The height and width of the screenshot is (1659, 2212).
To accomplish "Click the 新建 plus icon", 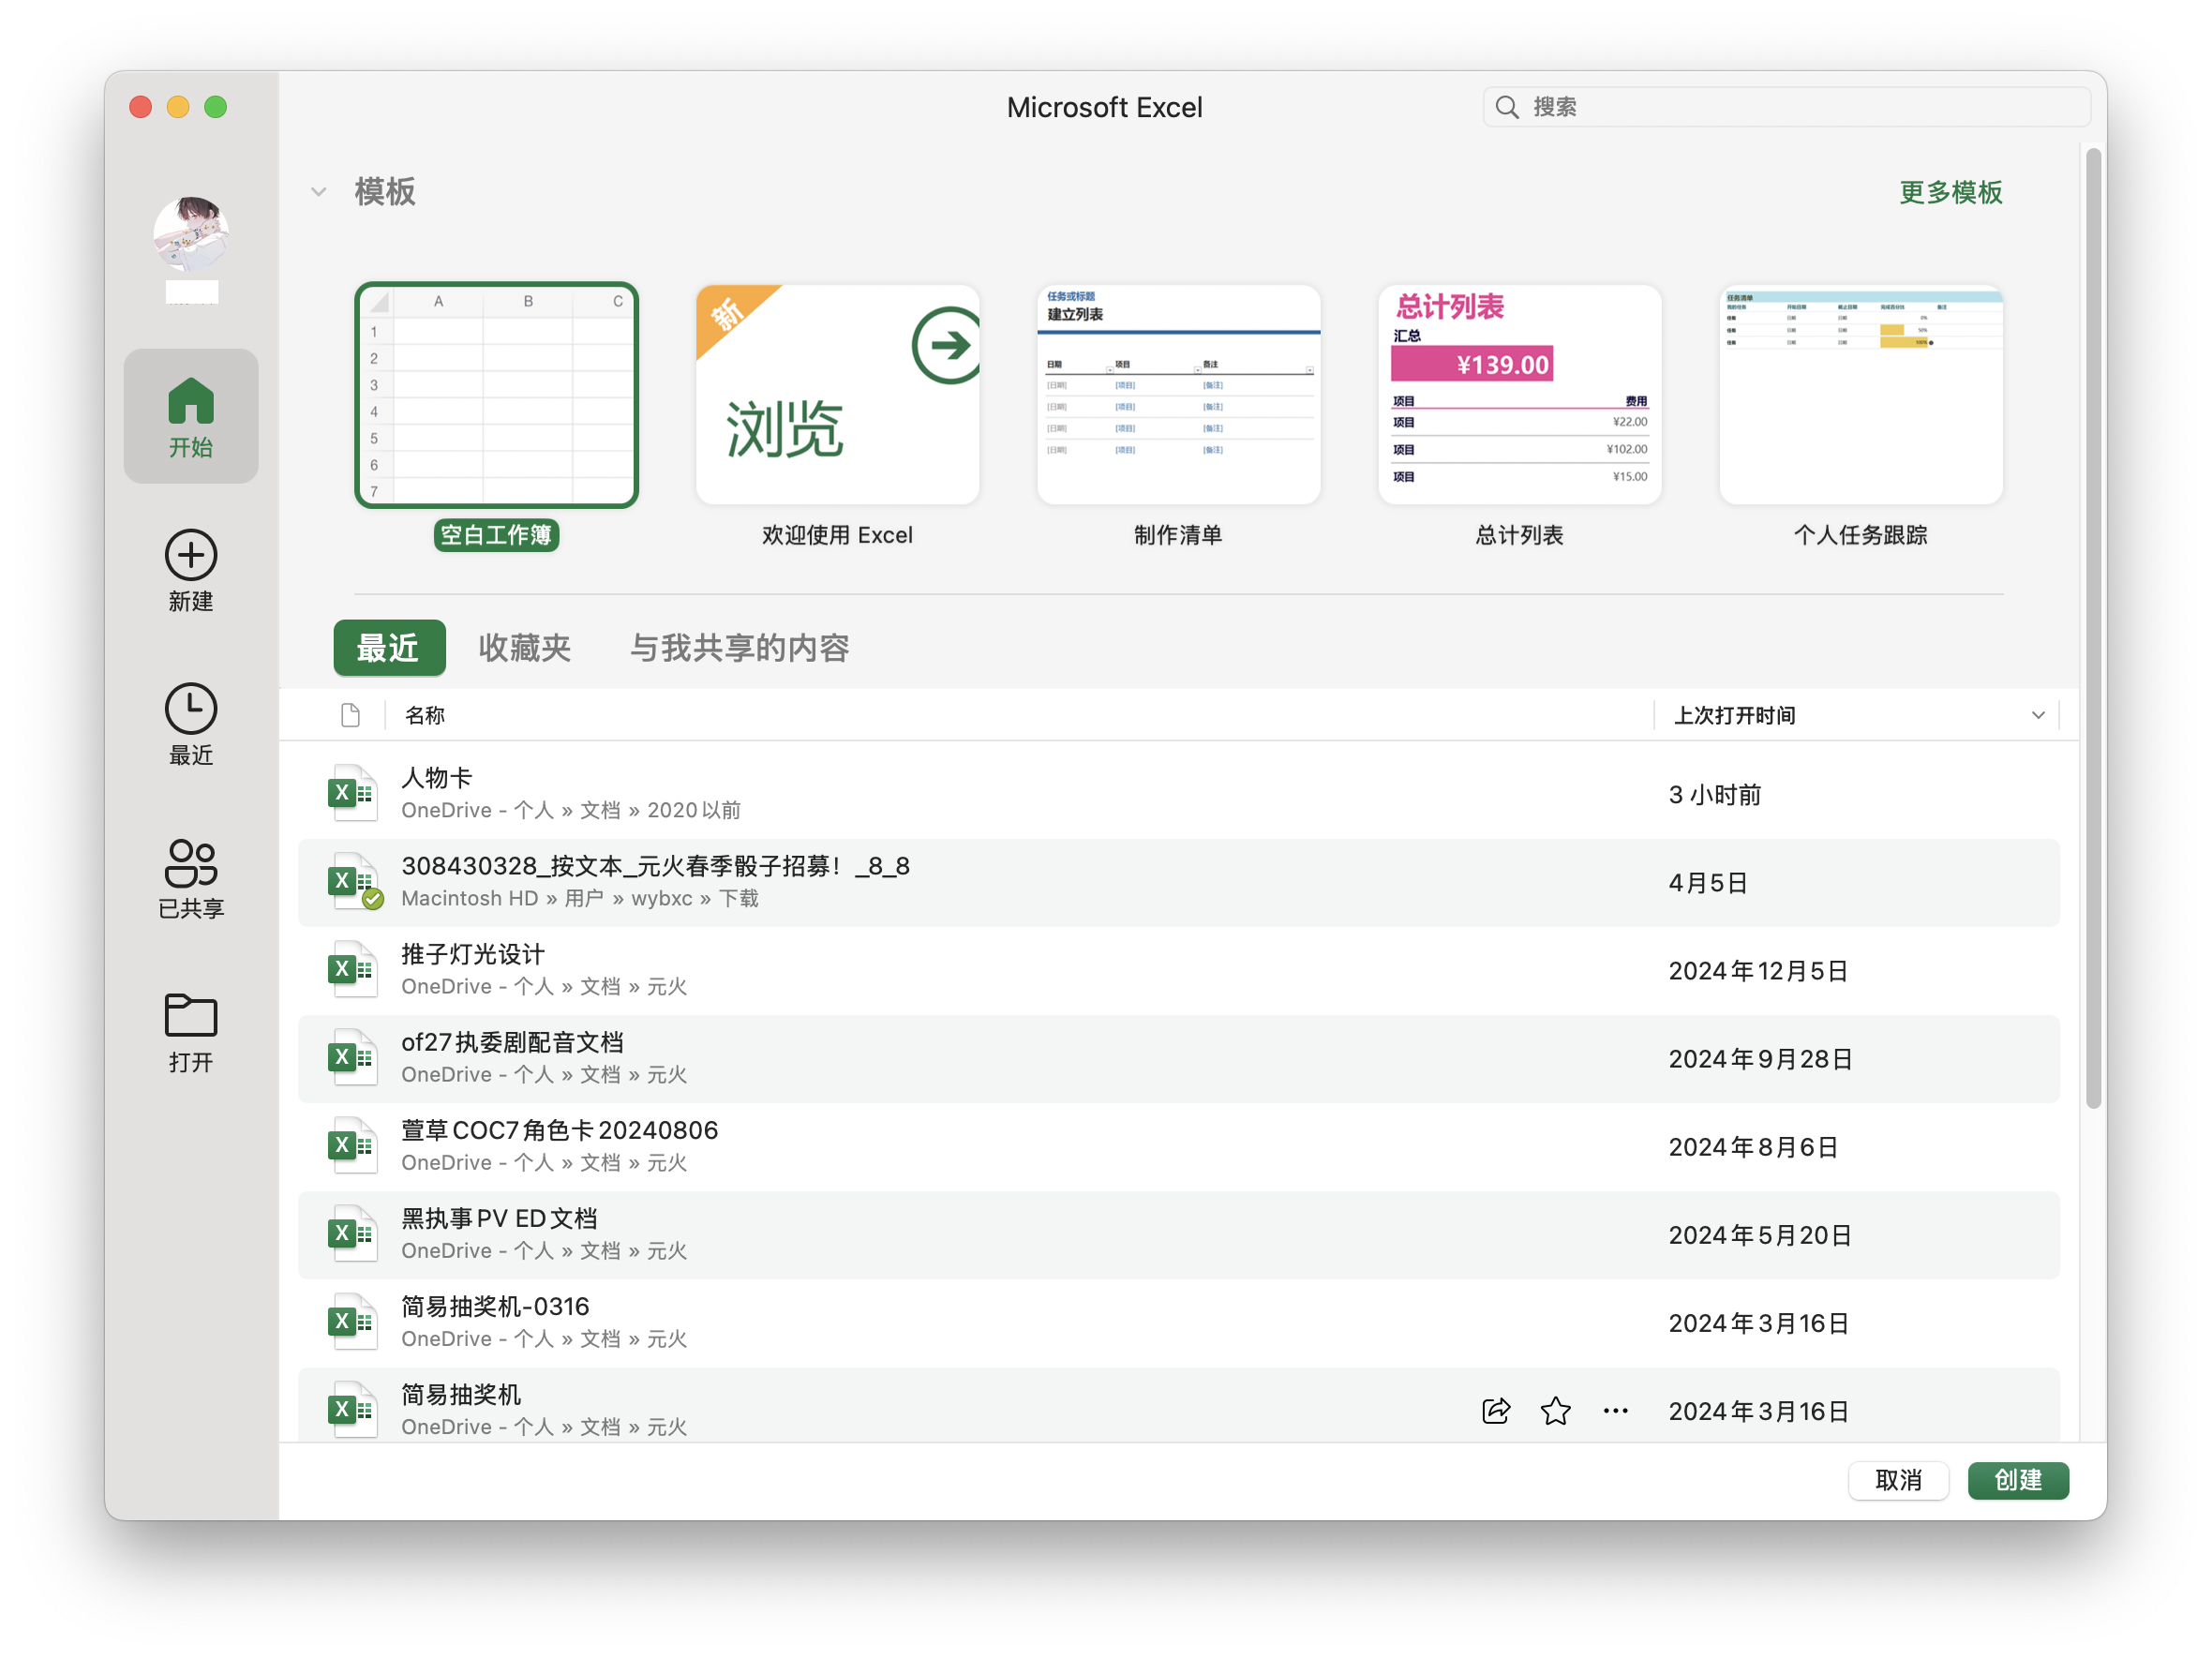I will click(191, 556).
